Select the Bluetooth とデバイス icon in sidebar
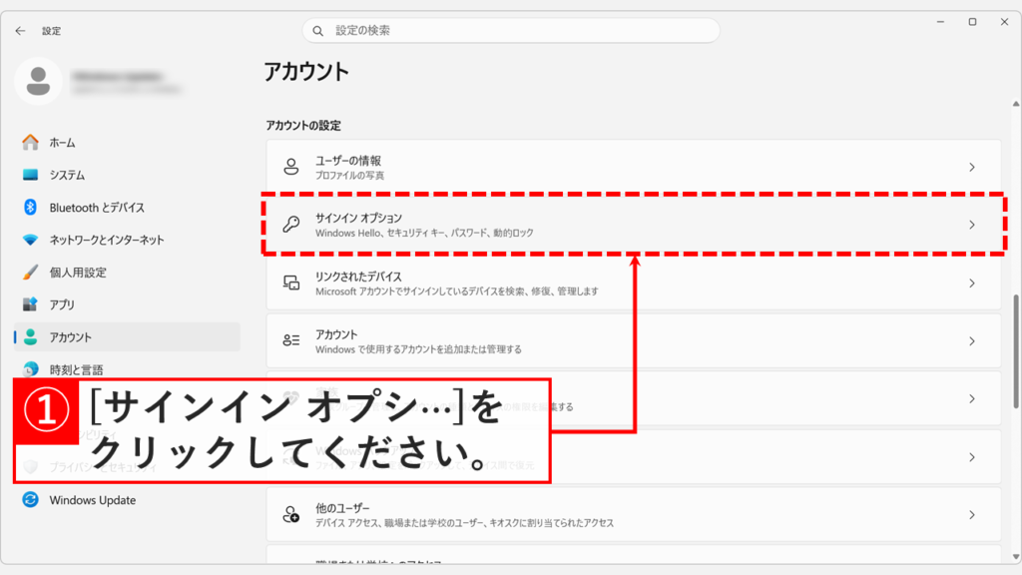The width and height of the screenshot is (1022, 575). pos(31,207)
